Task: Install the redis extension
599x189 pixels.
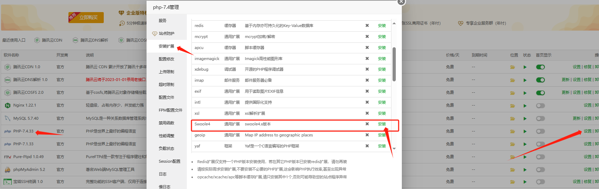Action: click(x=382, y=26)
